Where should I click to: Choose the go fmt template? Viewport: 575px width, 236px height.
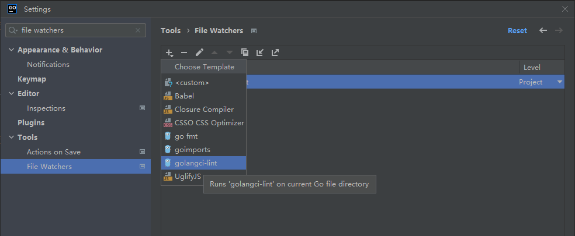pyautogui.click(x=186, y=136)
